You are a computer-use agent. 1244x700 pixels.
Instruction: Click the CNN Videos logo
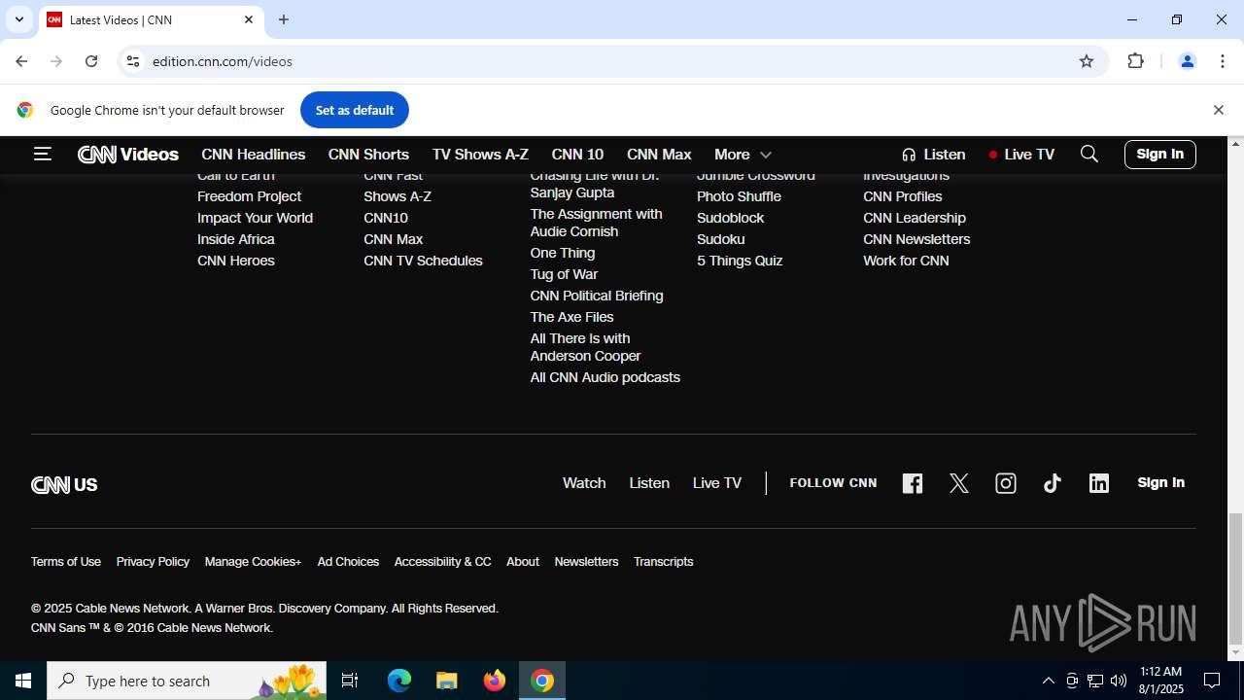[128, 155]
